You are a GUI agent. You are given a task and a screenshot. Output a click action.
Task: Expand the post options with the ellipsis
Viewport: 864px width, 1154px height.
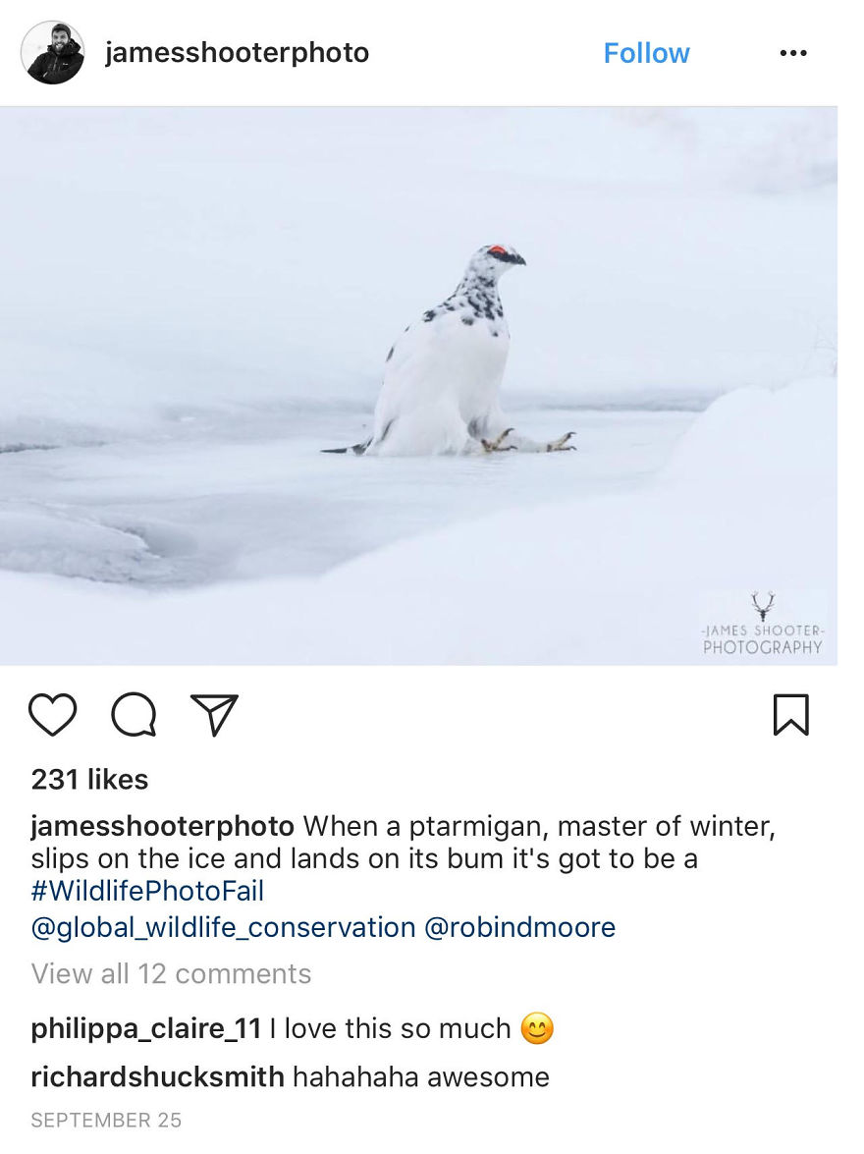793,53
